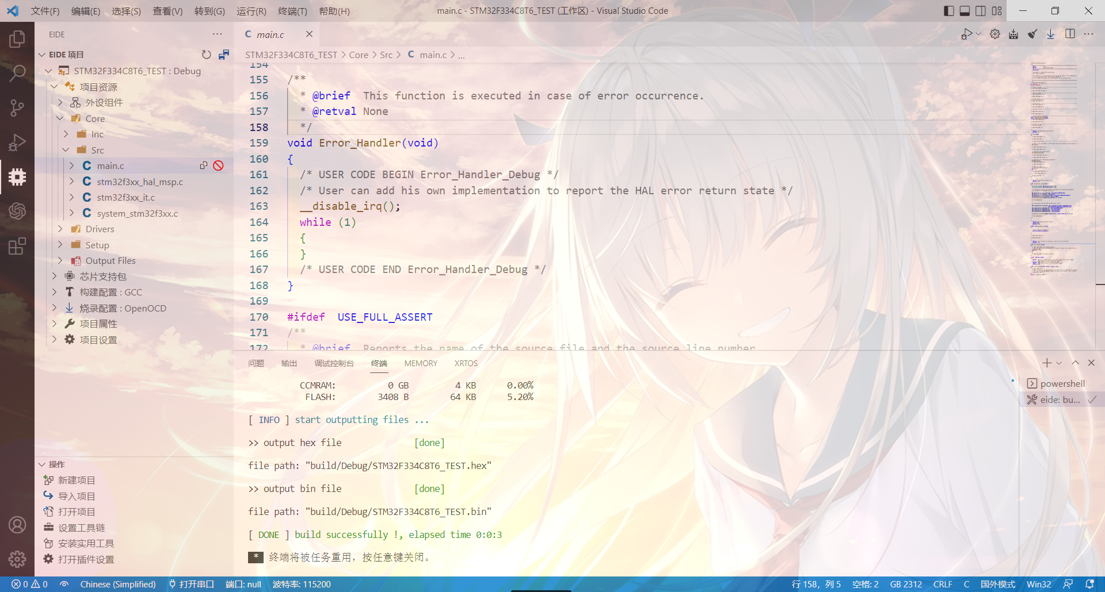Open the 文件(F) menu

pyautogui.click(x=45, y=11)
